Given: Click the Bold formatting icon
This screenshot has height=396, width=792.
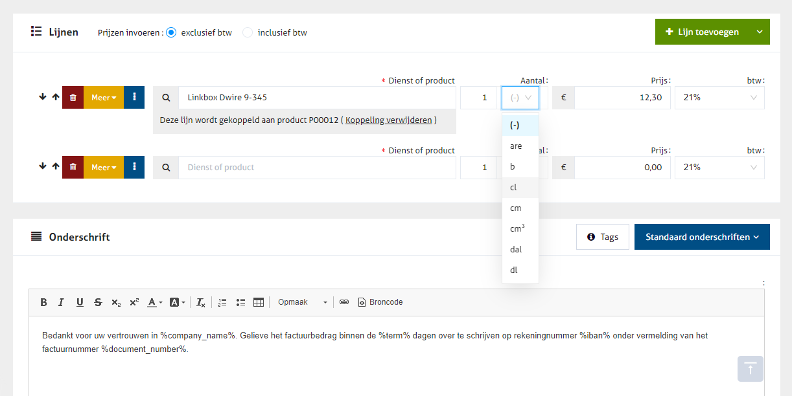Looking at the screenshot, I should (x=43, y=302).
